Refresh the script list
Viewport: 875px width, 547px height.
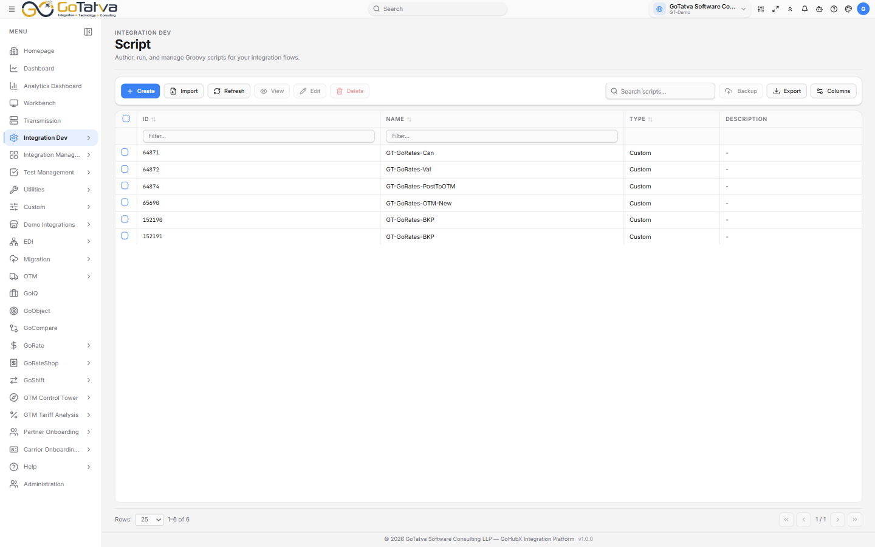tap(229, 91)
